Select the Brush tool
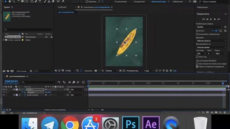 coord(45,1)
